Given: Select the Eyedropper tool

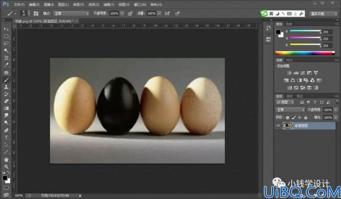Looking at the screenshot, I should 6,65.
